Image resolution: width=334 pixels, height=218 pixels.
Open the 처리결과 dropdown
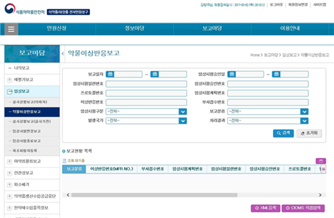(x=268, y=121)
